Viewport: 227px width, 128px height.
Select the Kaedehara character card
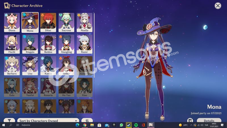click(85, 66)
